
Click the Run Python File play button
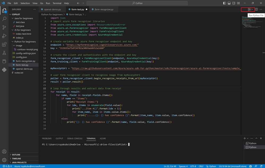249,9
